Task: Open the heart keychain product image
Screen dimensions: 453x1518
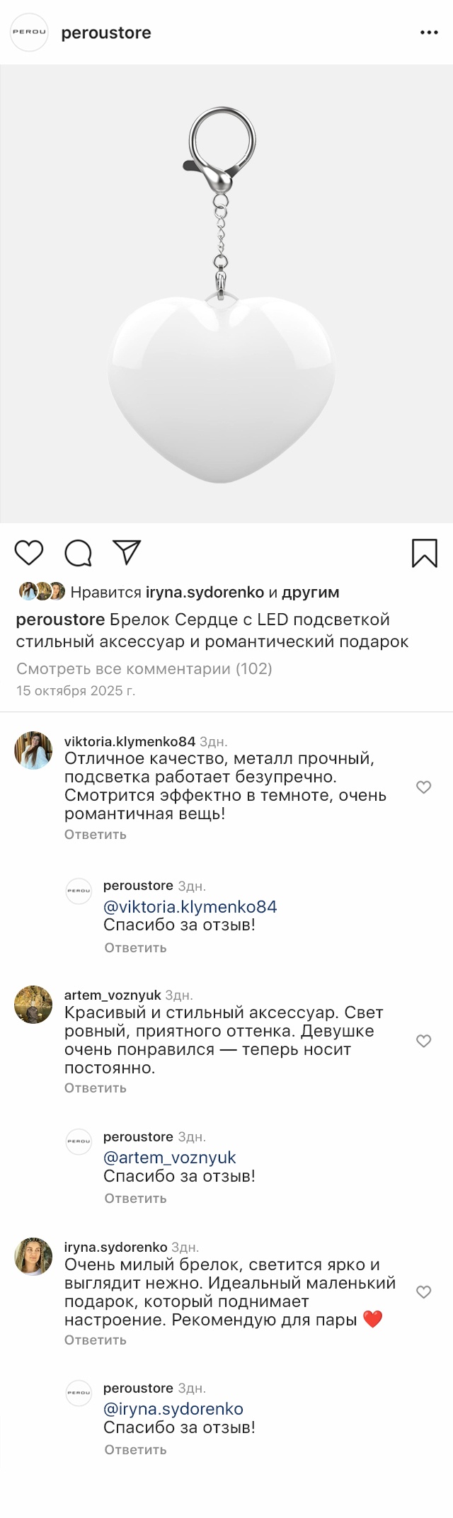Action: point(226,294)
